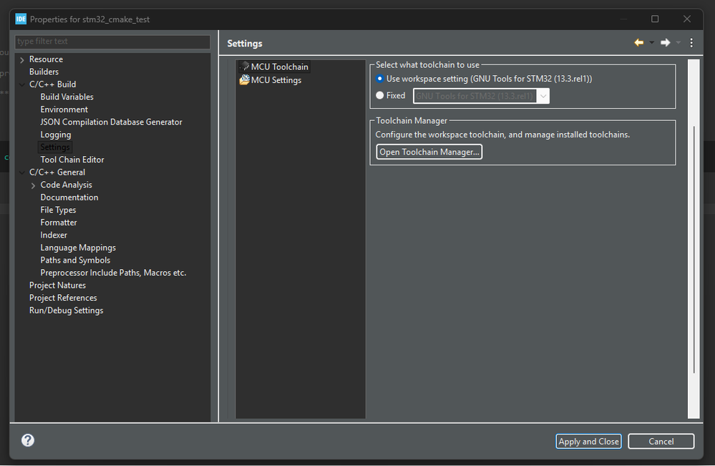Image resolution: width=715 pixels, height=466 pixels.
Task: Select the Resource tree item label
Action: 46,59
